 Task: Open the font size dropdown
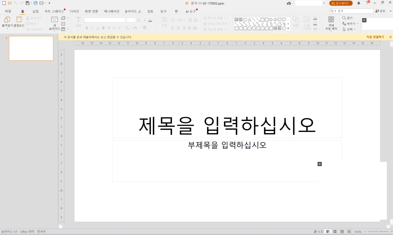click(x=134, y=19)
